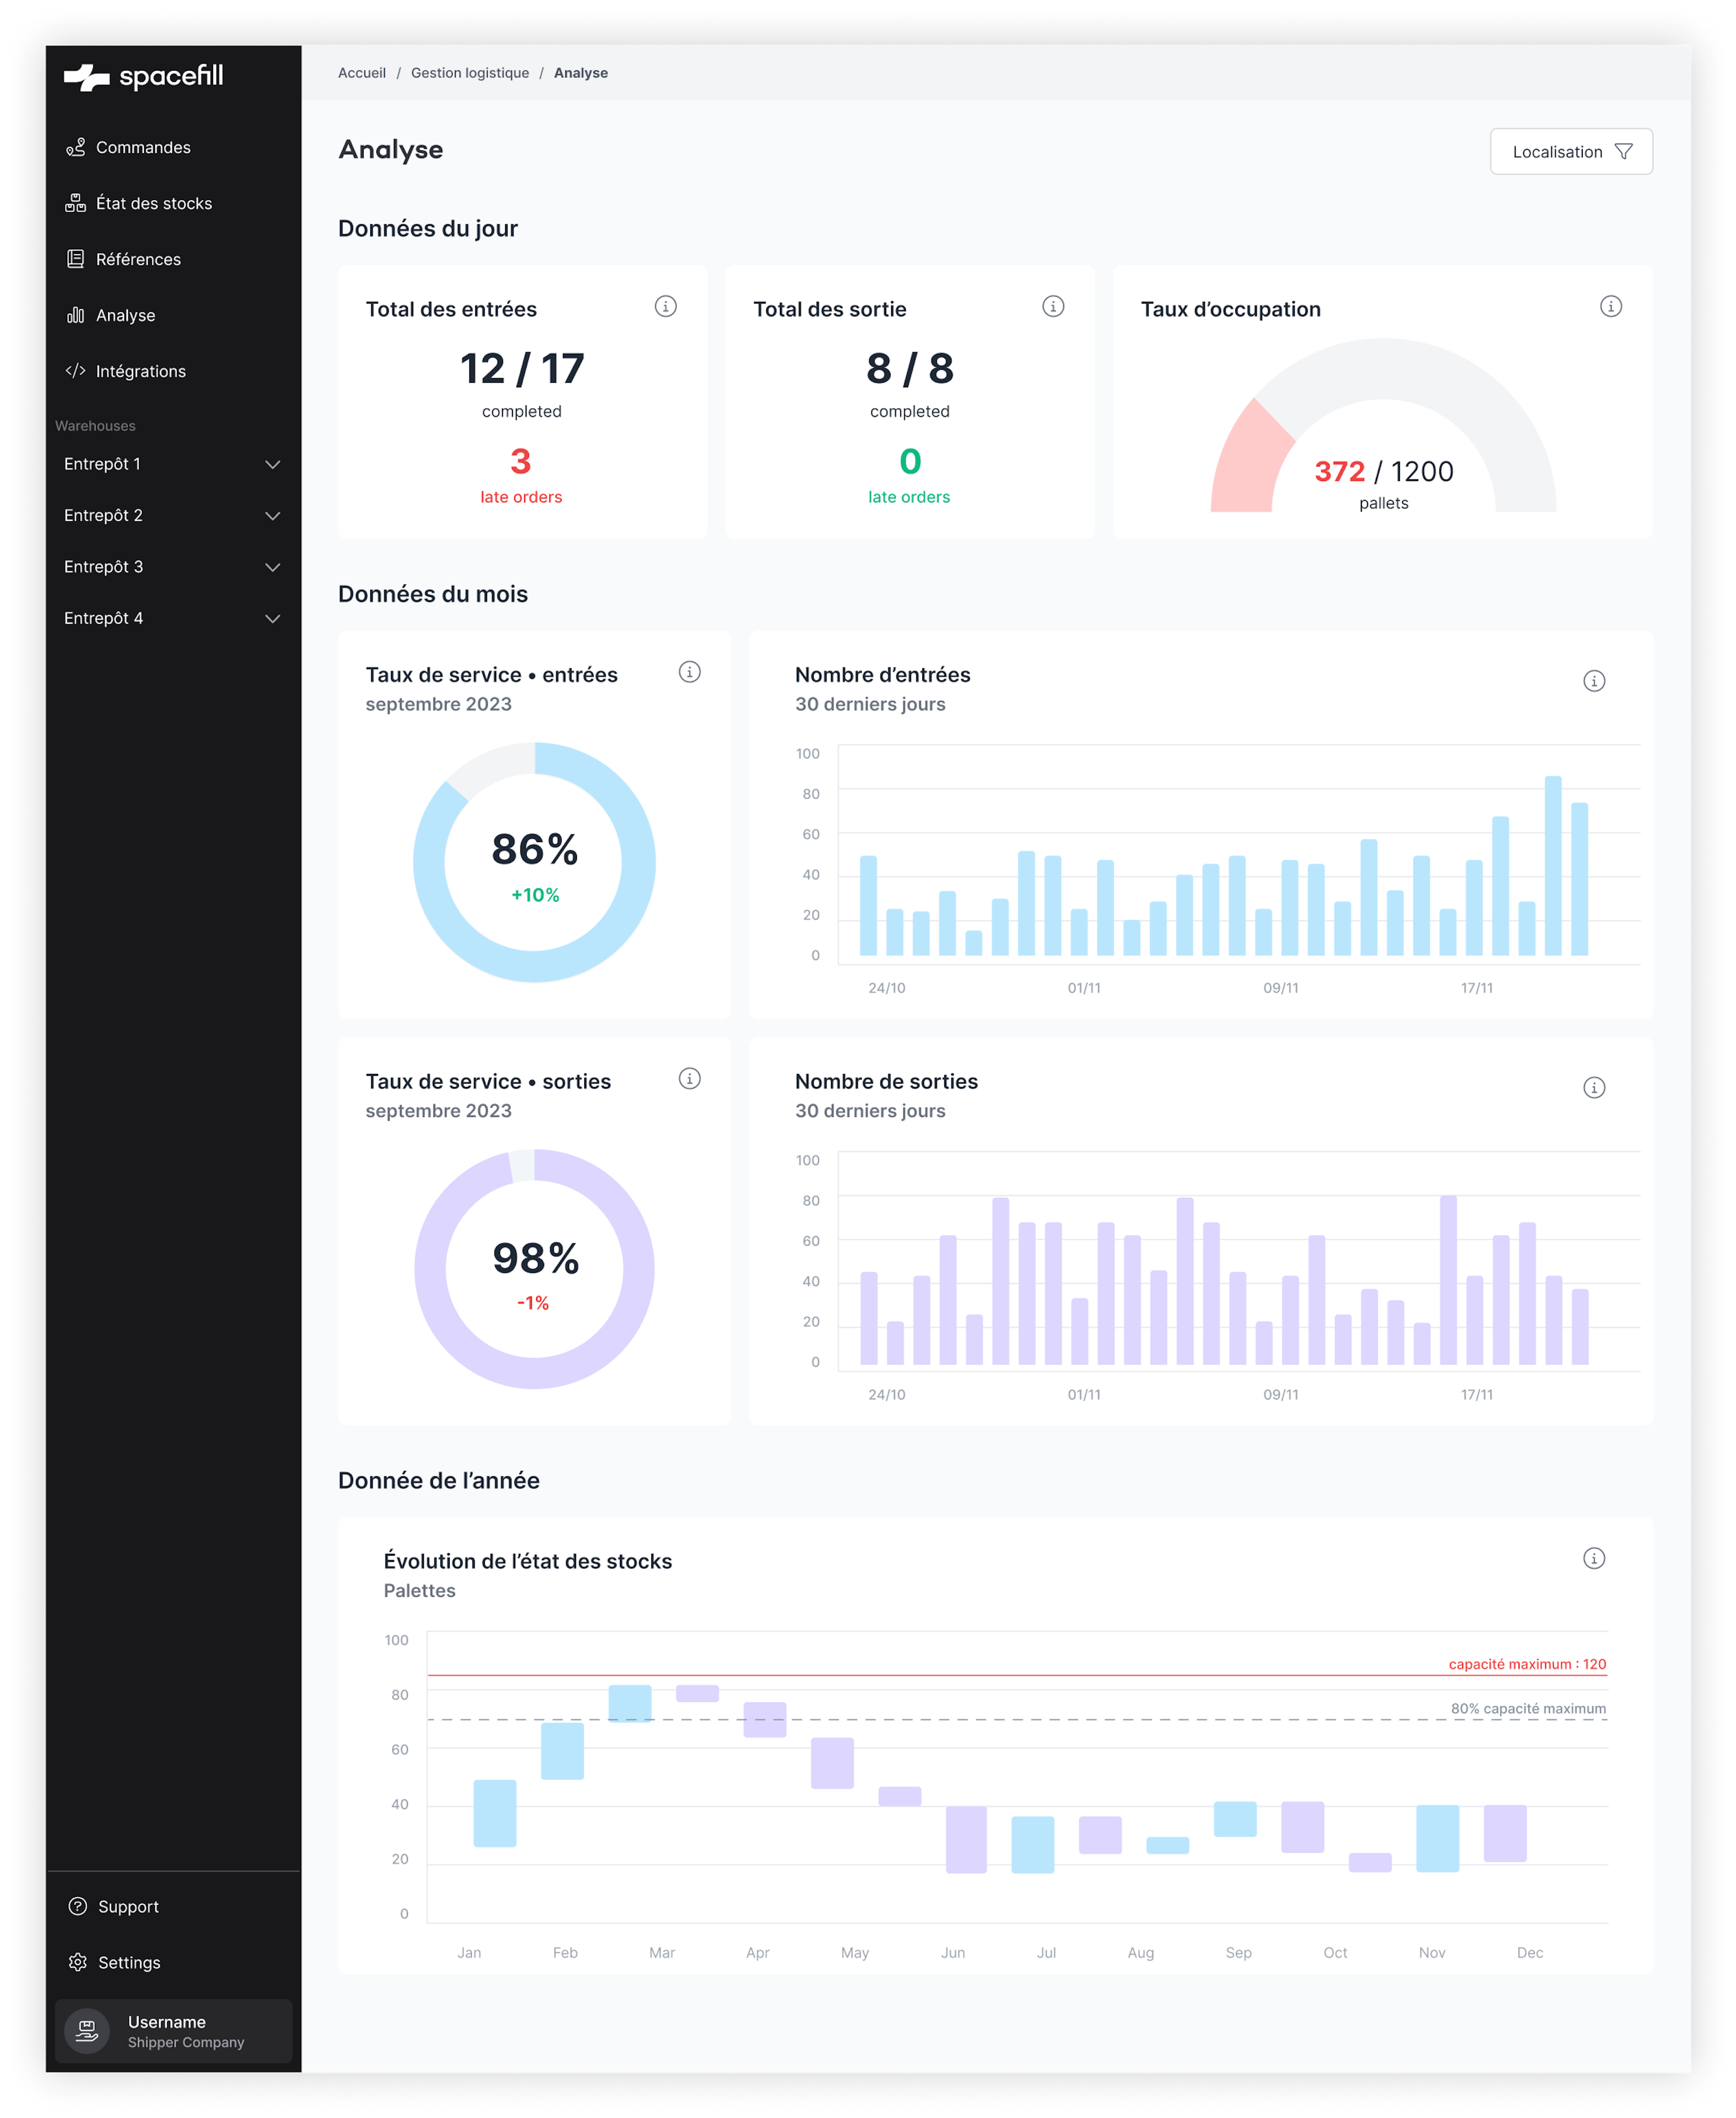The width and height of the screenshot is (1736, 2118).
Task: Click the Support question-mark icon
Action: tap(77, 1906)
